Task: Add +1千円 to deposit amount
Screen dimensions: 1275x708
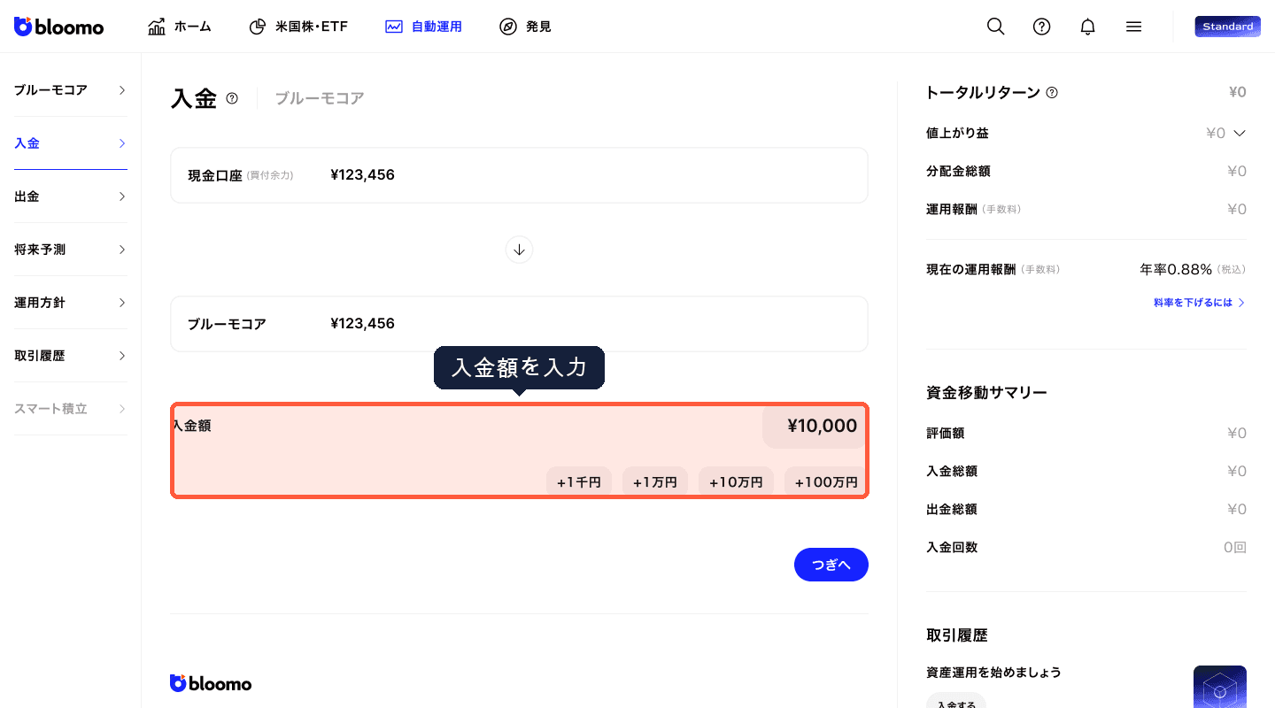Action: pos(579,482)
